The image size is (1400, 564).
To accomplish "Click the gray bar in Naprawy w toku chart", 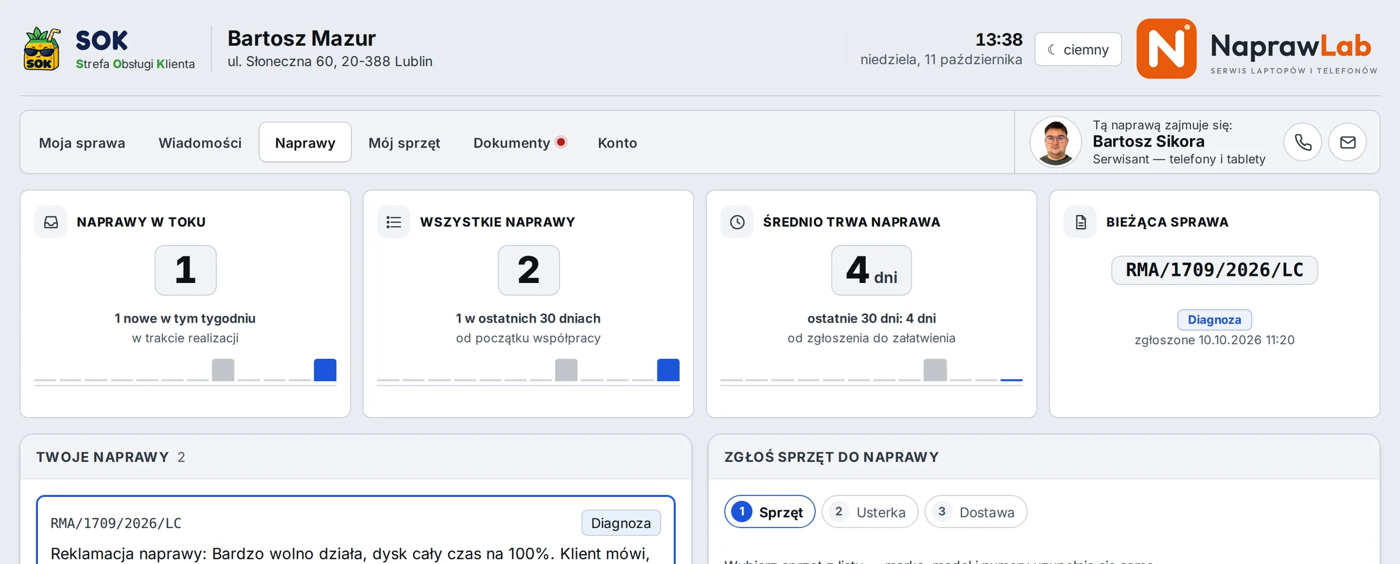I will coord(223,370).
